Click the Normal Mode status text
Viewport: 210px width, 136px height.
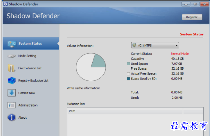pos(180,54)
